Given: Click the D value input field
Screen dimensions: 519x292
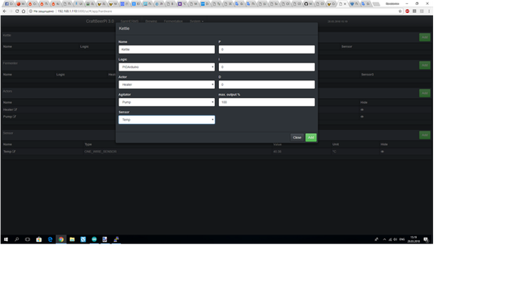Looking at the screenshot, I should (x=267, y=84).
